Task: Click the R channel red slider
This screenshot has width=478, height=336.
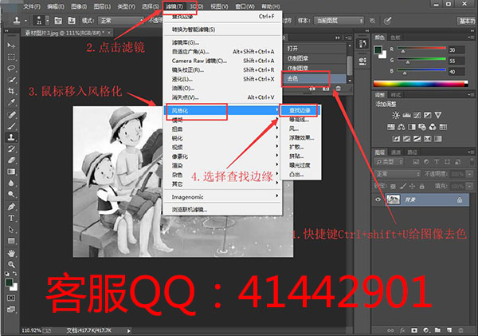Action: pos(421,49)
